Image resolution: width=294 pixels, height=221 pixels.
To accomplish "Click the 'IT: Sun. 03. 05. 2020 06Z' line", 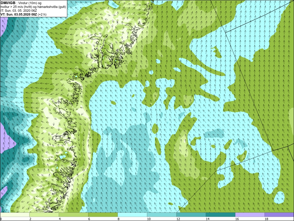I will pos(19,11).
